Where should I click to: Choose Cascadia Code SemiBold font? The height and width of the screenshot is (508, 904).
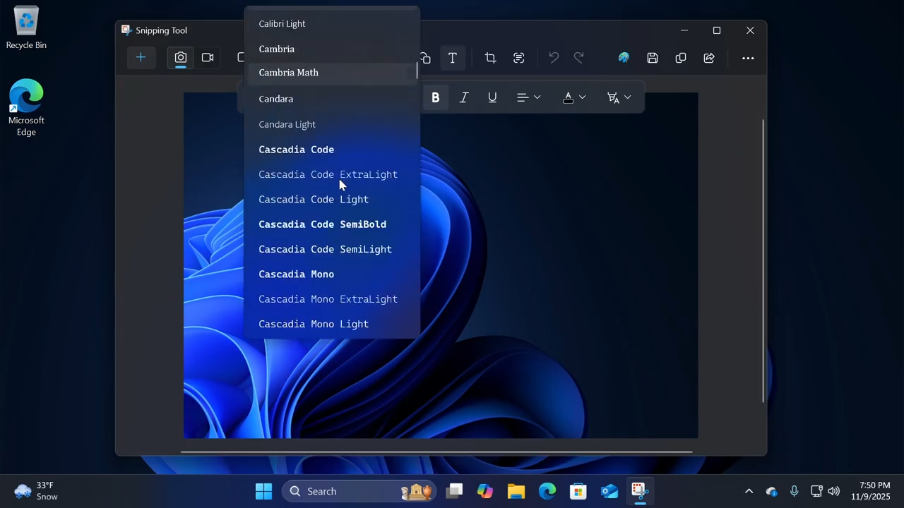[322, 224]
